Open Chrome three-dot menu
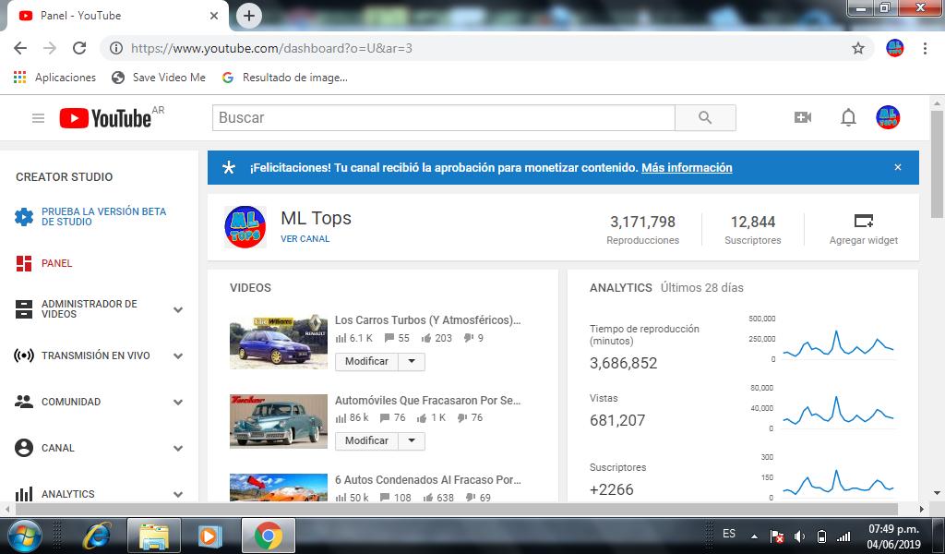945x554 pixels. pos(925,48)
